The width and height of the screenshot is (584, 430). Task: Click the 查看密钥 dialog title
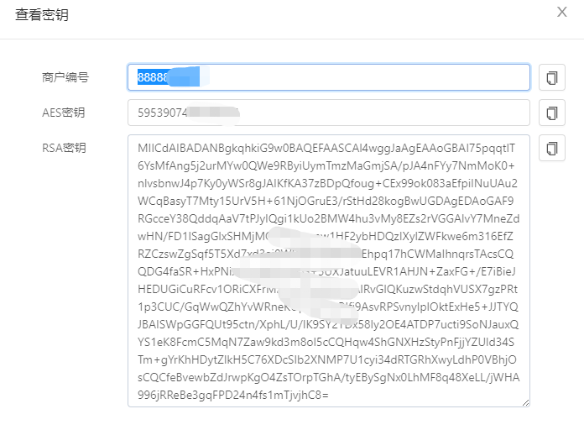click(x=42, y=15)
